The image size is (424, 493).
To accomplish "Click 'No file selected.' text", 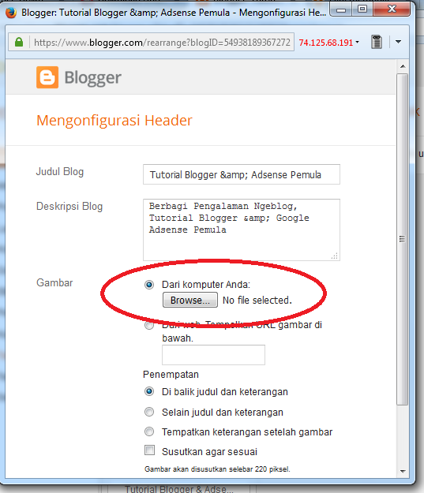I will click(x=257, y=301).
